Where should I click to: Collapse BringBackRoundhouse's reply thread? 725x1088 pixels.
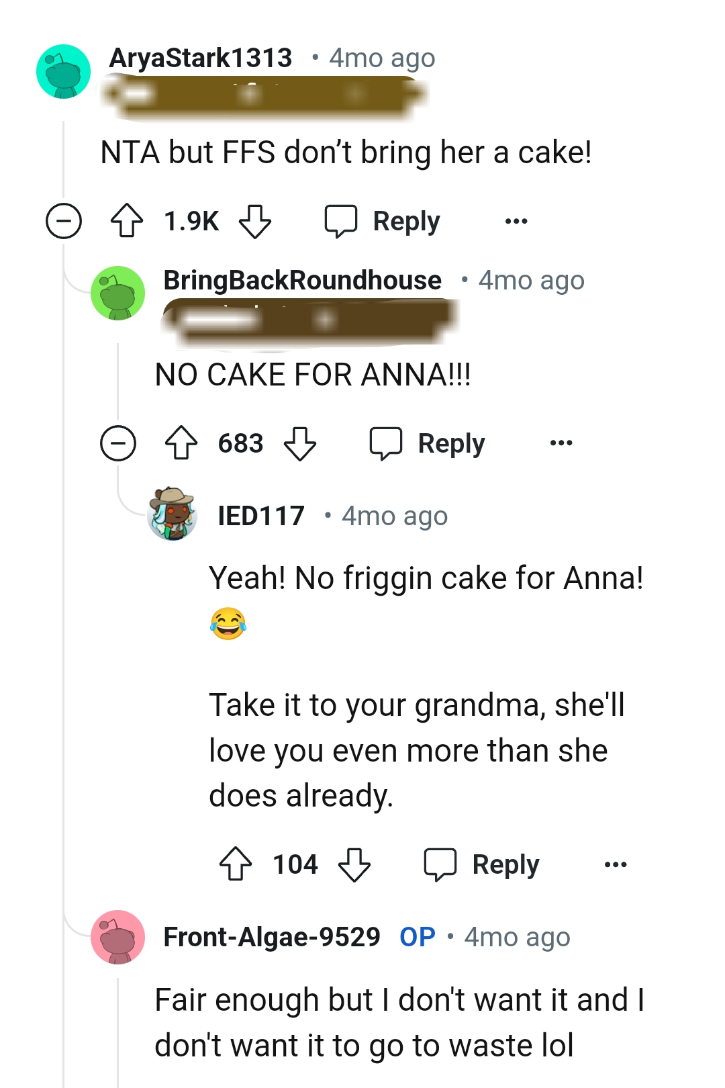[119, 443]
